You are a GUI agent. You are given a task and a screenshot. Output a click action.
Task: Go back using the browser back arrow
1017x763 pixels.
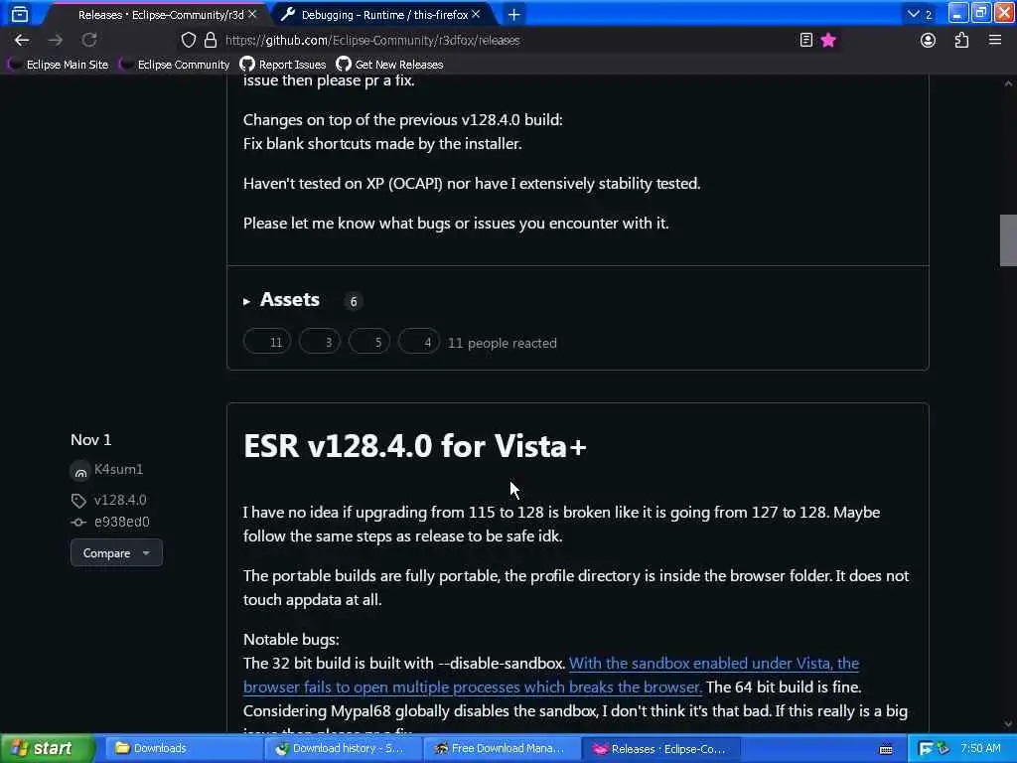(x=22, y=40)
